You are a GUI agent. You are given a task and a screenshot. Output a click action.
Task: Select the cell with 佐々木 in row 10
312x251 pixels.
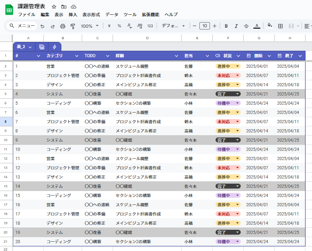pos(197,140)
